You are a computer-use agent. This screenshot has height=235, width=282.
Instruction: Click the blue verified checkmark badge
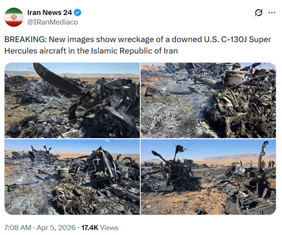tap(77, 12)
